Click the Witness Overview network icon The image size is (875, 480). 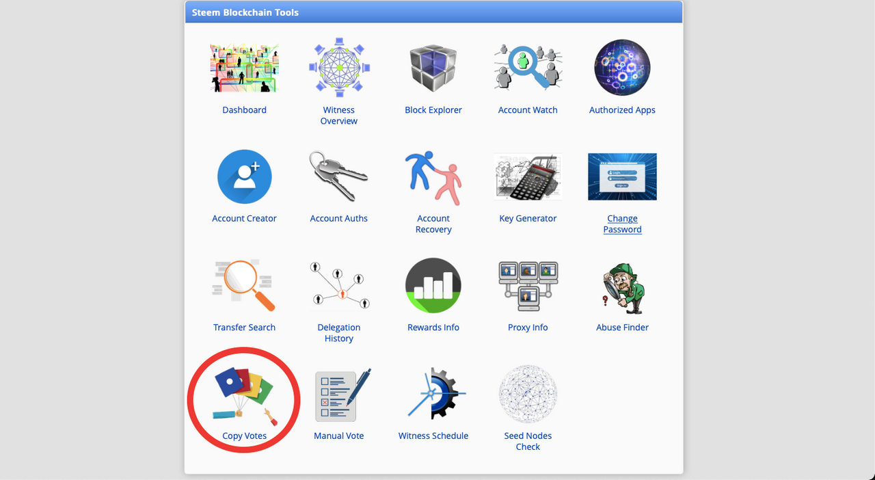[x=339, y=68]
